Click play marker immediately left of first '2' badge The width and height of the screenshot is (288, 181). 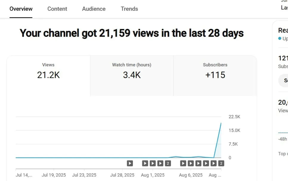[x=160, y=163]
